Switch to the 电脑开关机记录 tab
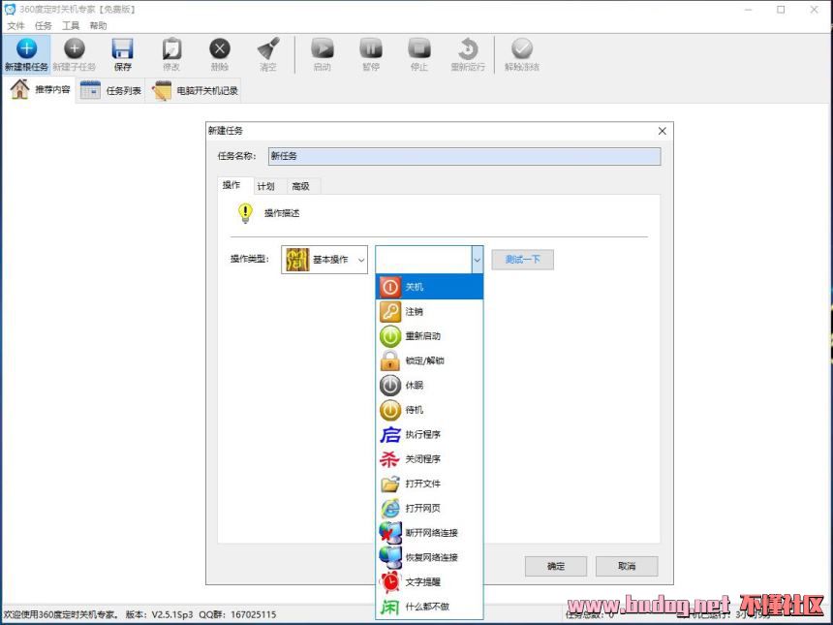The height and width of the screenshot is (625, 833). [195, 91]
